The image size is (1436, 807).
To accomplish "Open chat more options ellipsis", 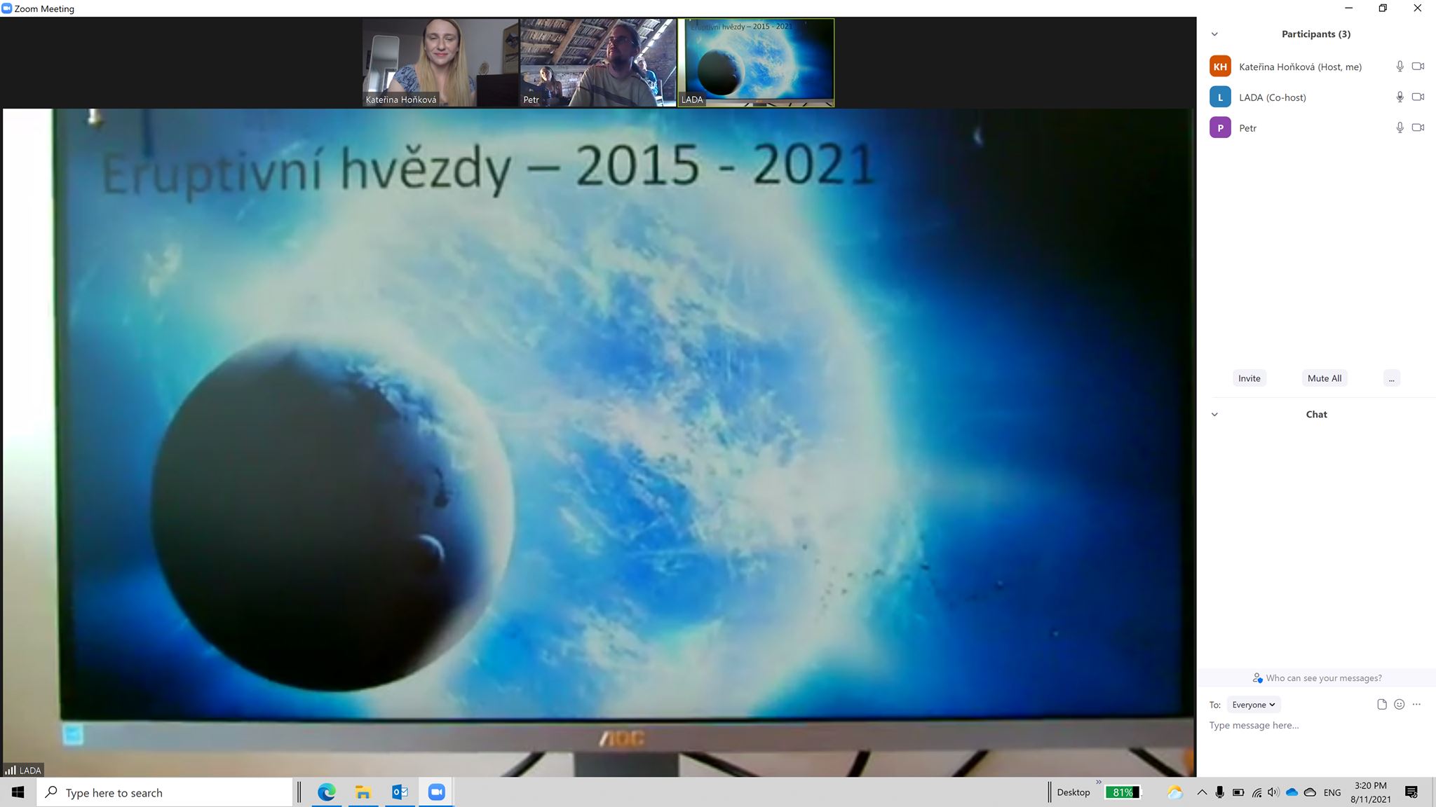I will click(x=1416, y=705).
